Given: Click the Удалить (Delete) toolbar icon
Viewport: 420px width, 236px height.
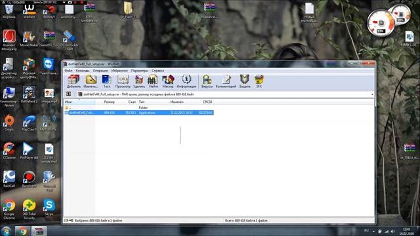Looking at the screenshot, I should coord(139,81).
